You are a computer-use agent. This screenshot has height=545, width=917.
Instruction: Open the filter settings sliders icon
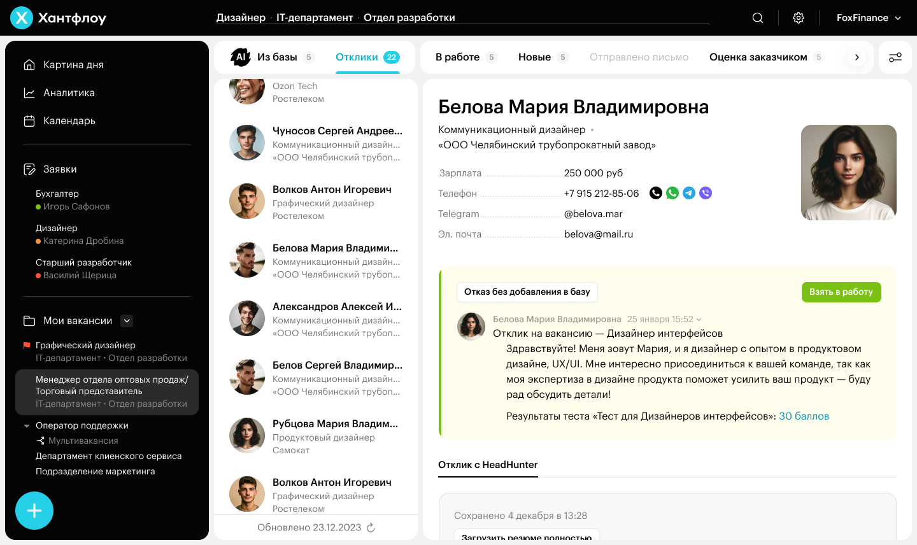coord(895,57)
